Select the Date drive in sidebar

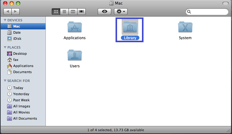tap(23, 32)
